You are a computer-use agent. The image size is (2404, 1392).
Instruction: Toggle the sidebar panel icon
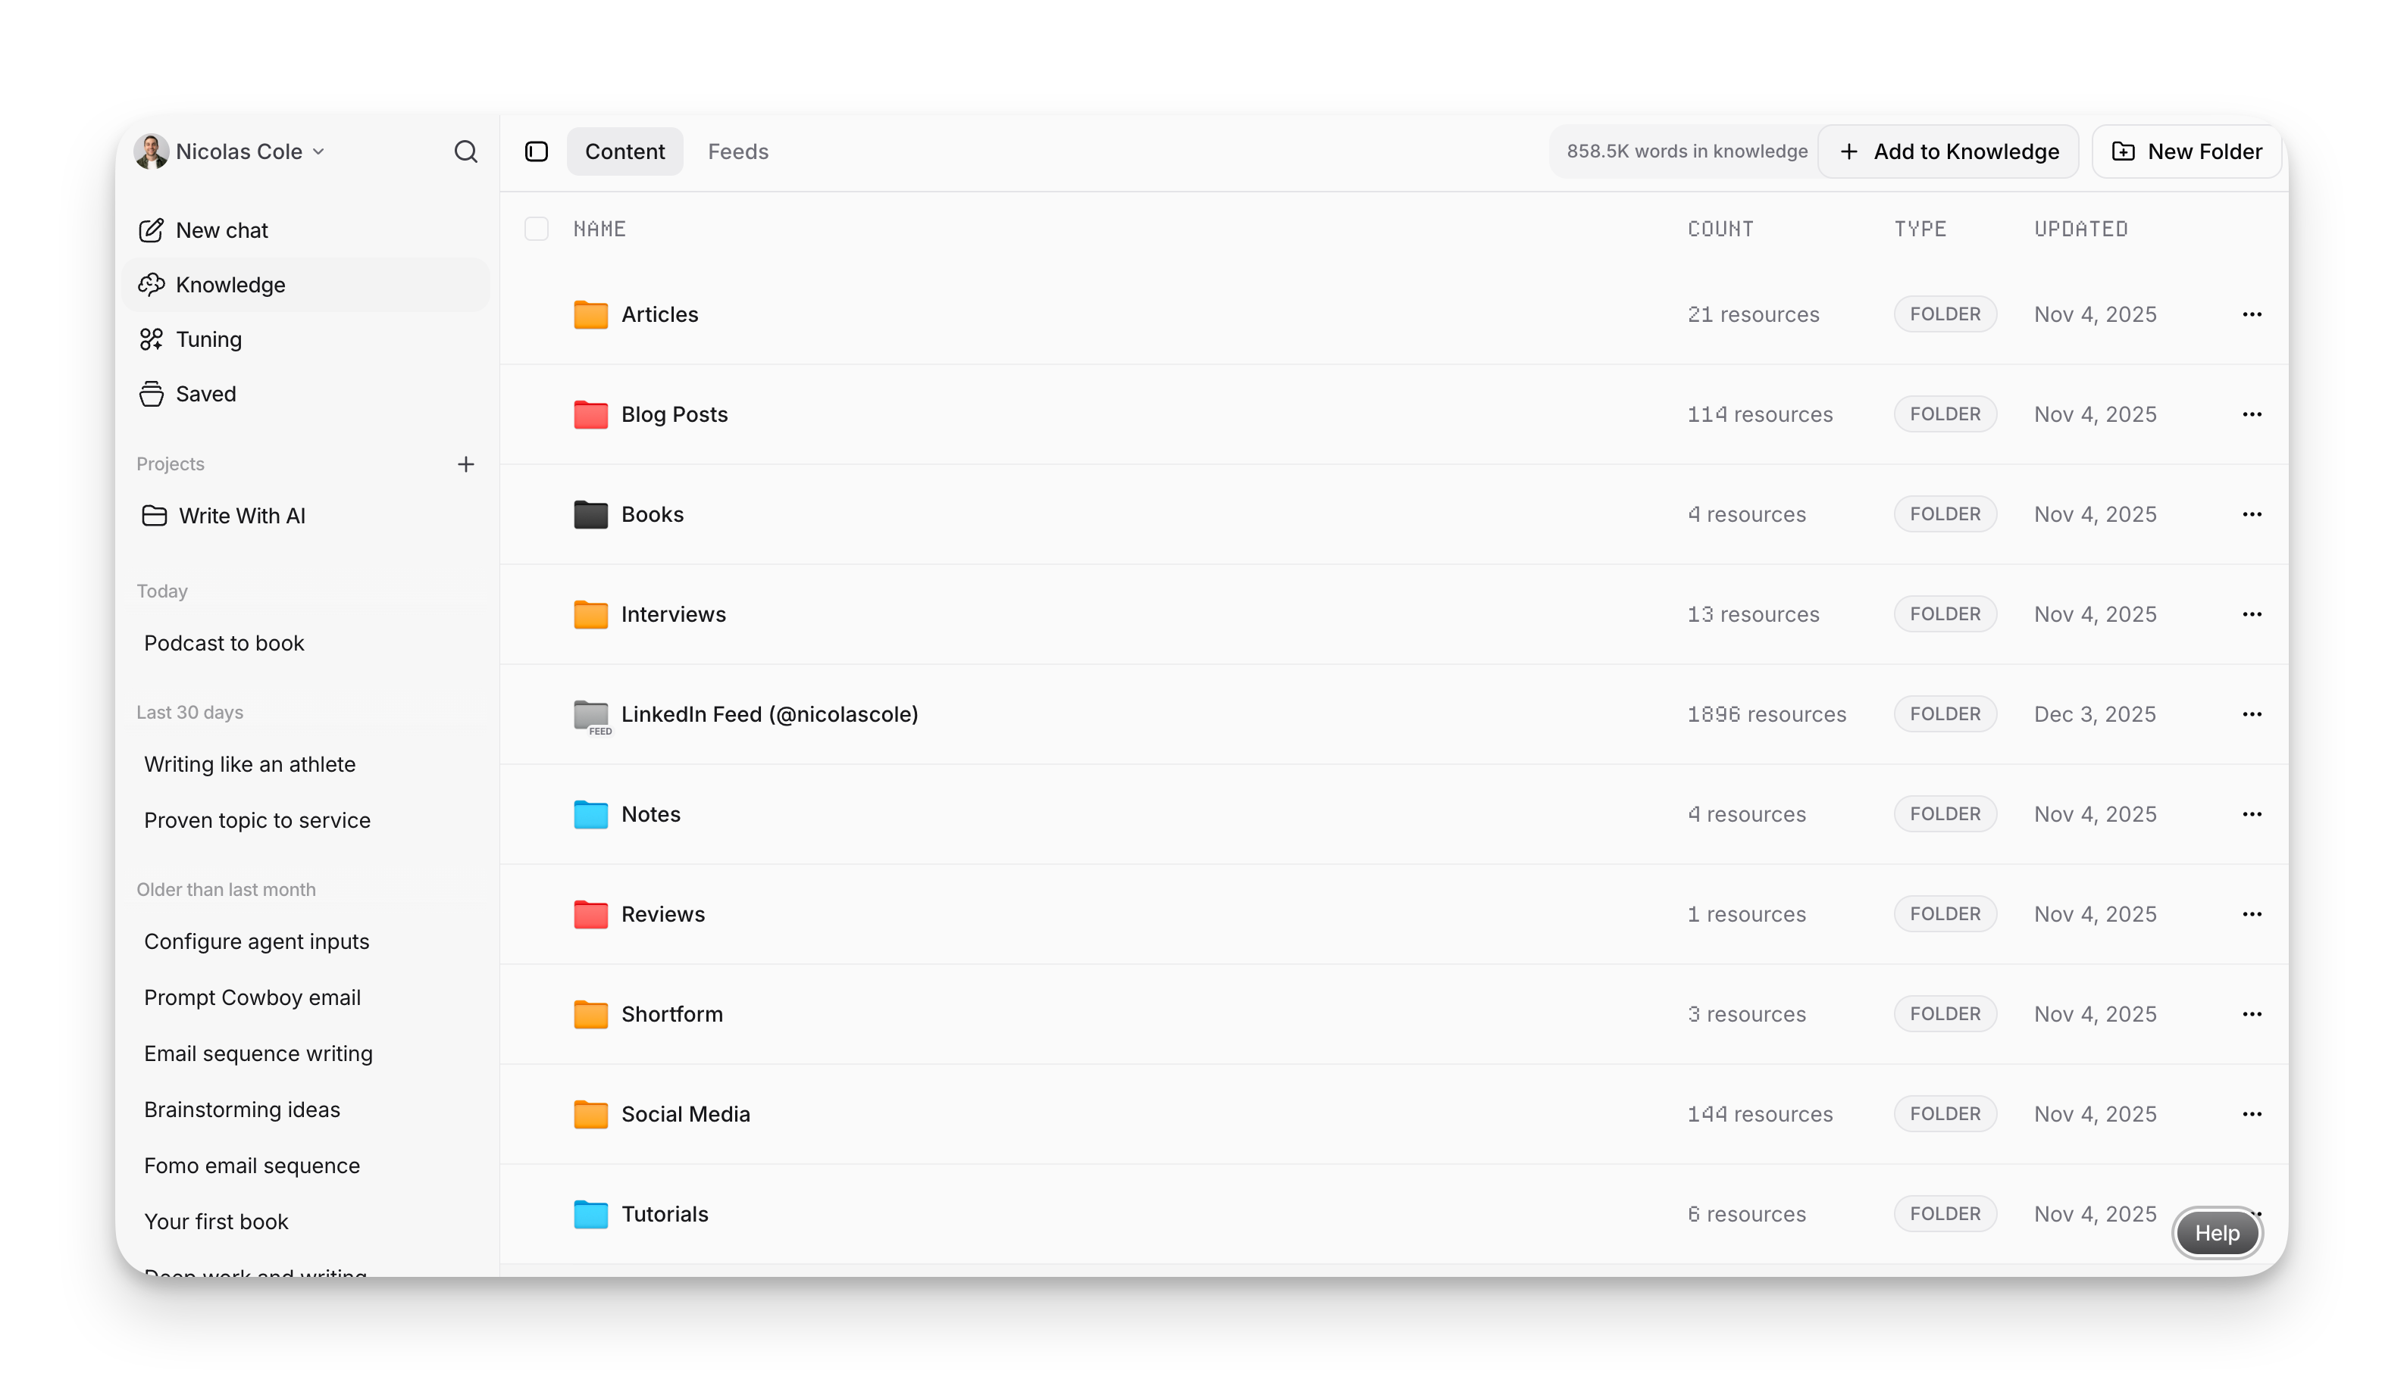tap(536, 151)
